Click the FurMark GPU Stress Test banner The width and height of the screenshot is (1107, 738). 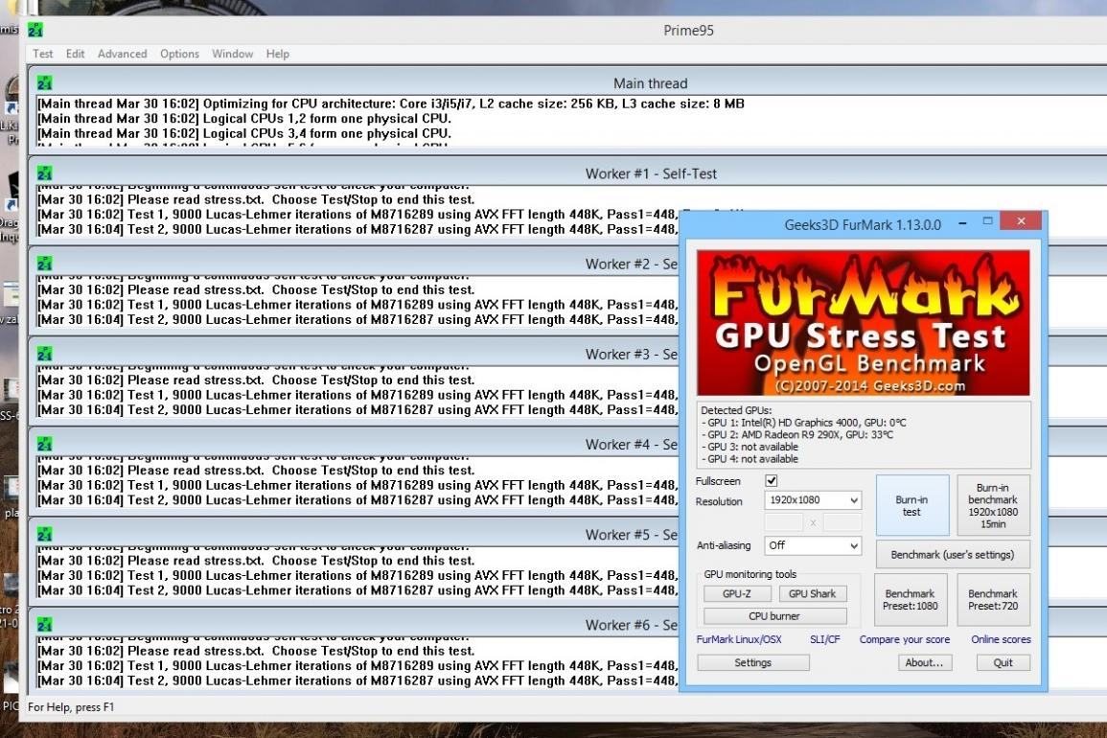[x=863, y=322]
